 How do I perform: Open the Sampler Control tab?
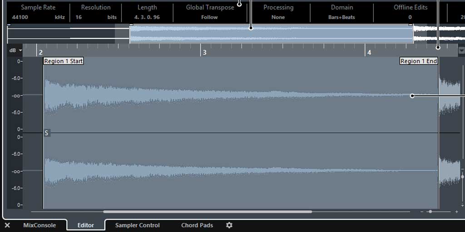tap(137, 225)
